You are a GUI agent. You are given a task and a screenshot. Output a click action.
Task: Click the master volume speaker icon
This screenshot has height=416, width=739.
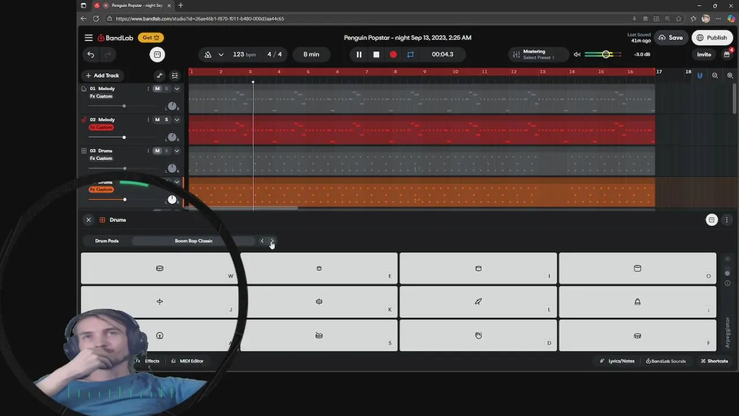point(577,54)
